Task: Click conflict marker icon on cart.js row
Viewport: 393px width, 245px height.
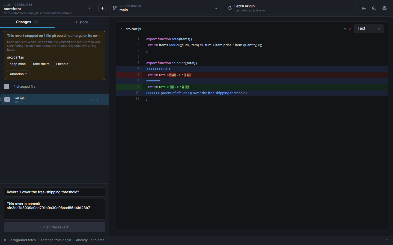Action: pos(103,100)
